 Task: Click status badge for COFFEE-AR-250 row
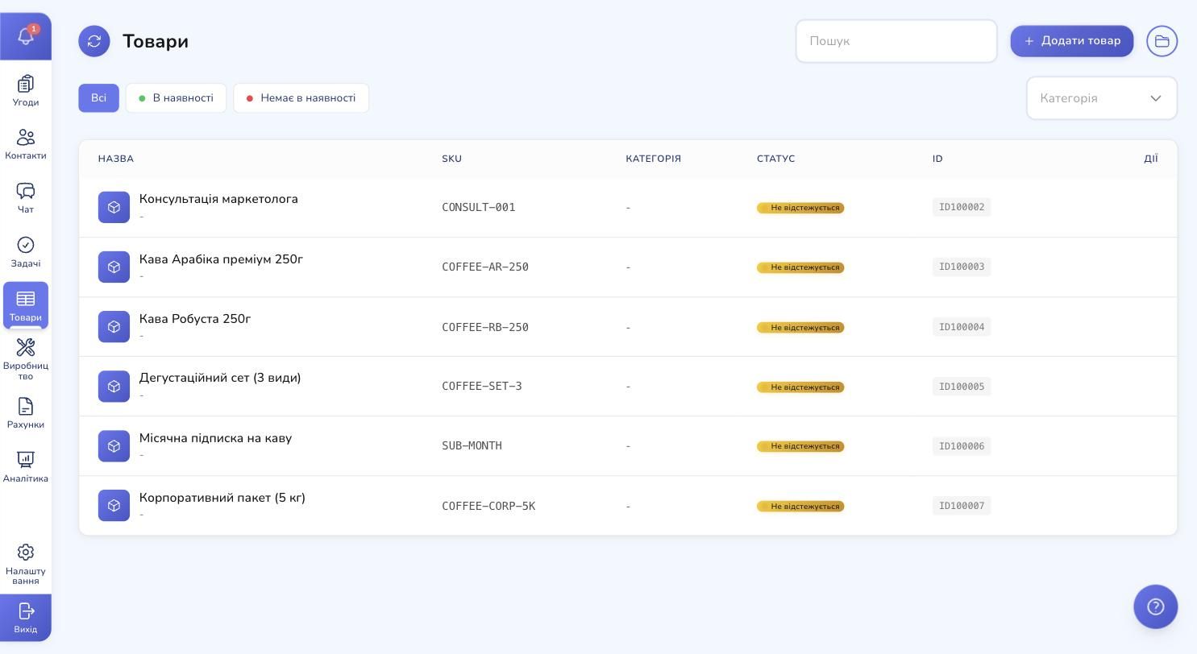coord(800,267)
